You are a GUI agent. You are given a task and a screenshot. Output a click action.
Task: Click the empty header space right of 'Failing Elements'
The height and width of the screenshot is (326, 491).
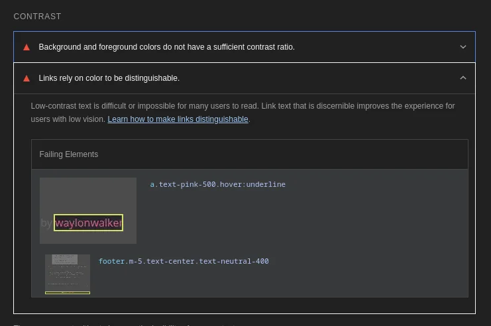298,154
